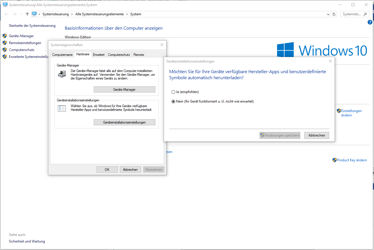The width and height of the screenshot is (374, 250).
Task: Minimize the Systemsteuerung window
Action: click(340, 5)
